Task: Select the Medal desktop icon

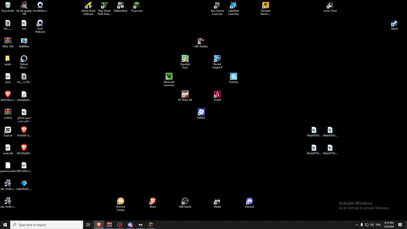Action: [x=217, y=203]
